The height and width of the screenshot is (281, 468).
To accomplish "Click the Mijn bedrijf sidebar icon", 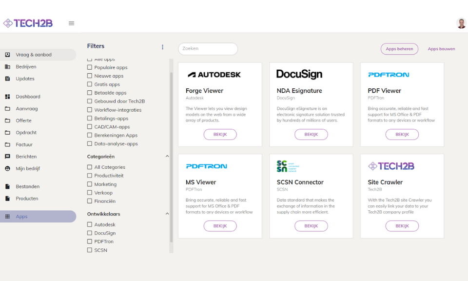I will [7, 168].
